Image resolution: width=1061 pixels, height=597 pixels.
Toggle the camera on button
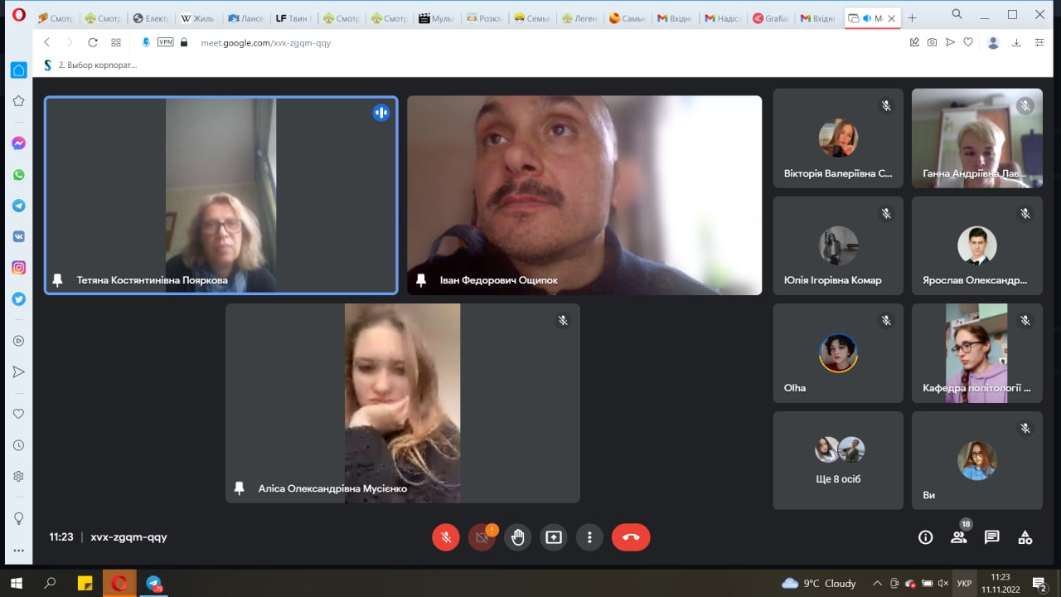(482, 537)
